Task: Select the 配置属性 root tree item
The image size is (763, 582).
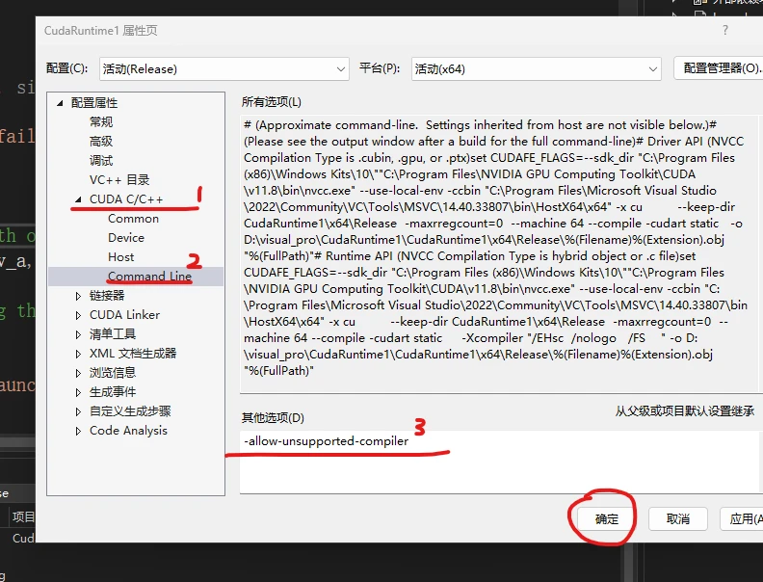Action: point(94,103)
